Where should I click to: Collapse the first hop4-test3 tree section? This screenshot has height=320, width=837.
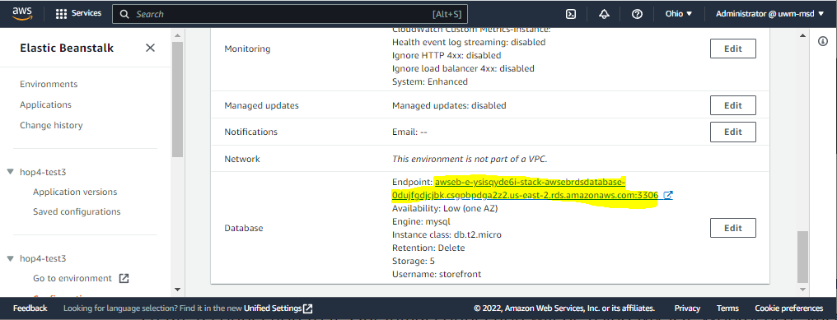[10, 172]
